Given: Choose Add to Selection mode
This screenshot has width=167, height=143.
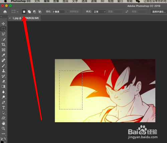Looking at the screenshot, I should coord(29,12).
